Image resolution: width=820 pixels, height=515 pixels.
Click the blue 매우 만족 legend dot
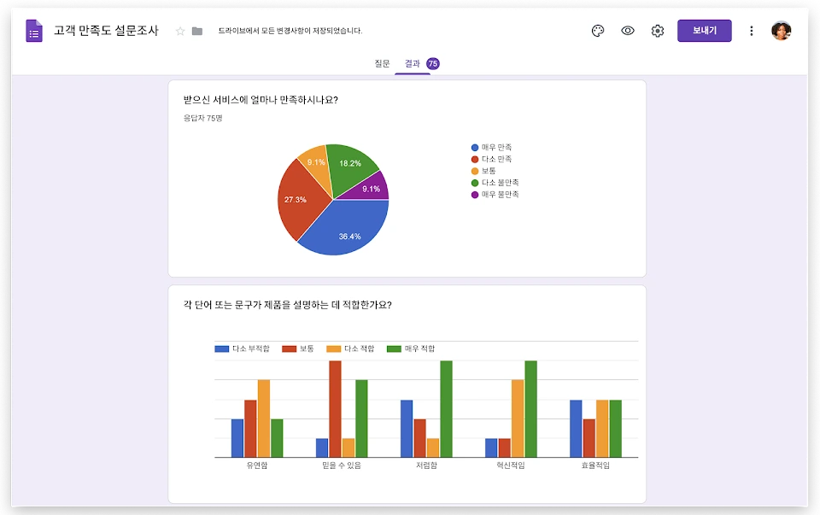coord(475,148)
